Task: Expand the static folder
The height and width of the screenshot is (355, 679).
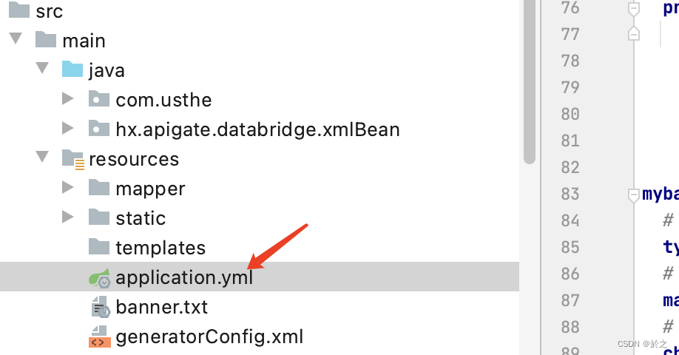Action: click(x=68, y=218)
